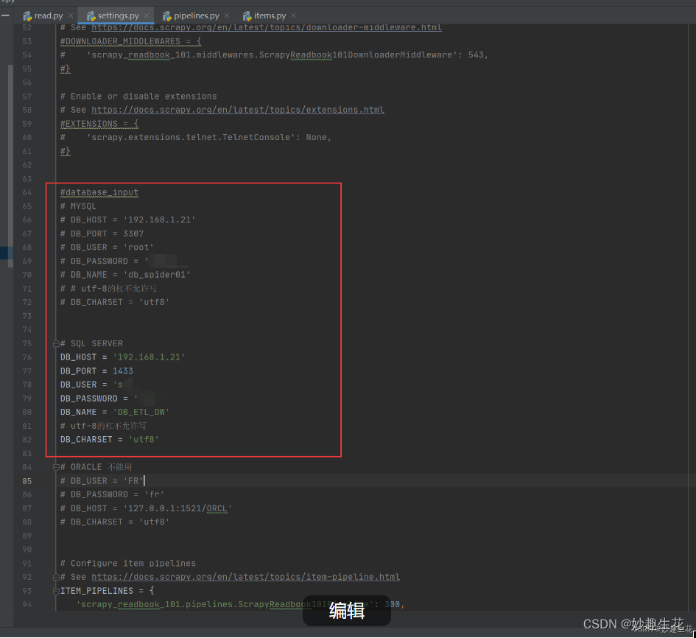Collapse the ITEM_PIPELINES code block
The image size is (696, 638).
pyautogui.click(x=55, y=590)
